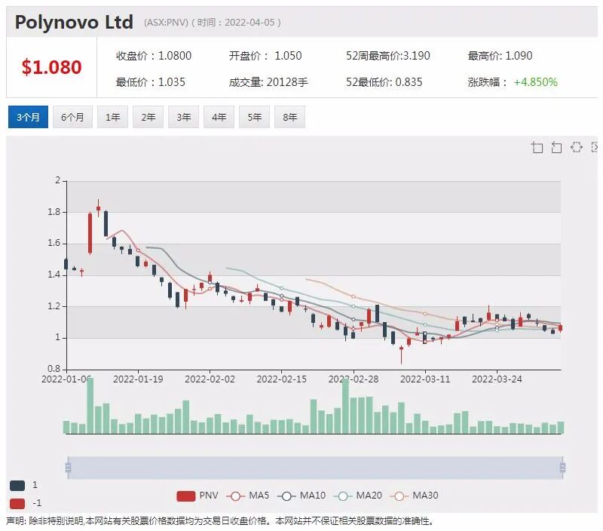Screen dimensions: 603x531
Task: View the 8年 price history tab
Action: (289, 117)
